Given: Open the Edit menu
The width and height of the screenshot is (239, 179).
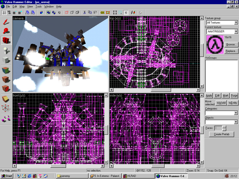Looking at the screenshot, I should [15, 7].
